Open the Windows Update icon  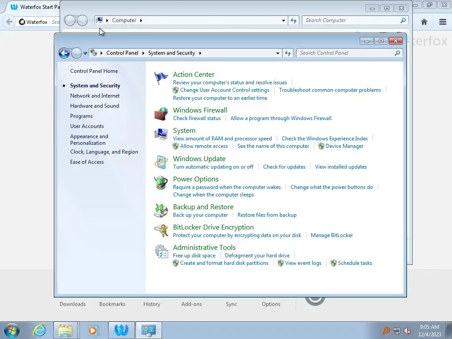[161, 162]
